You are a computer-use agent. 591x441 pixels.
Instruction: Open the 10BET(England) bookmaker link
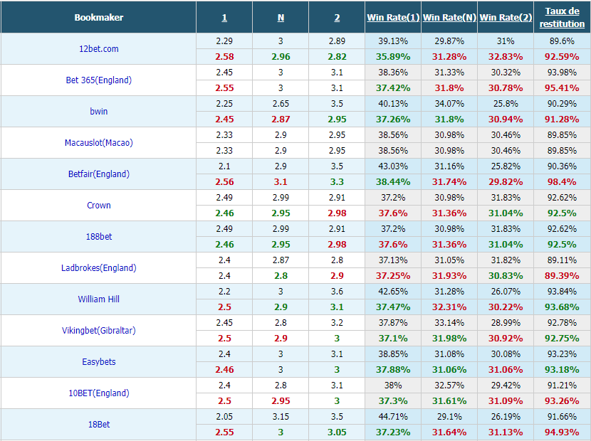tap(99, 393)
